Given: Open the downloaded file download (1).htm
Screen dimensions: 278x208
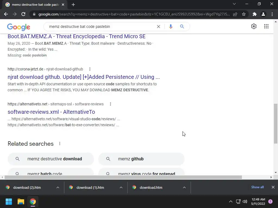Looking at the screenshot, I should tap(90, 187).
